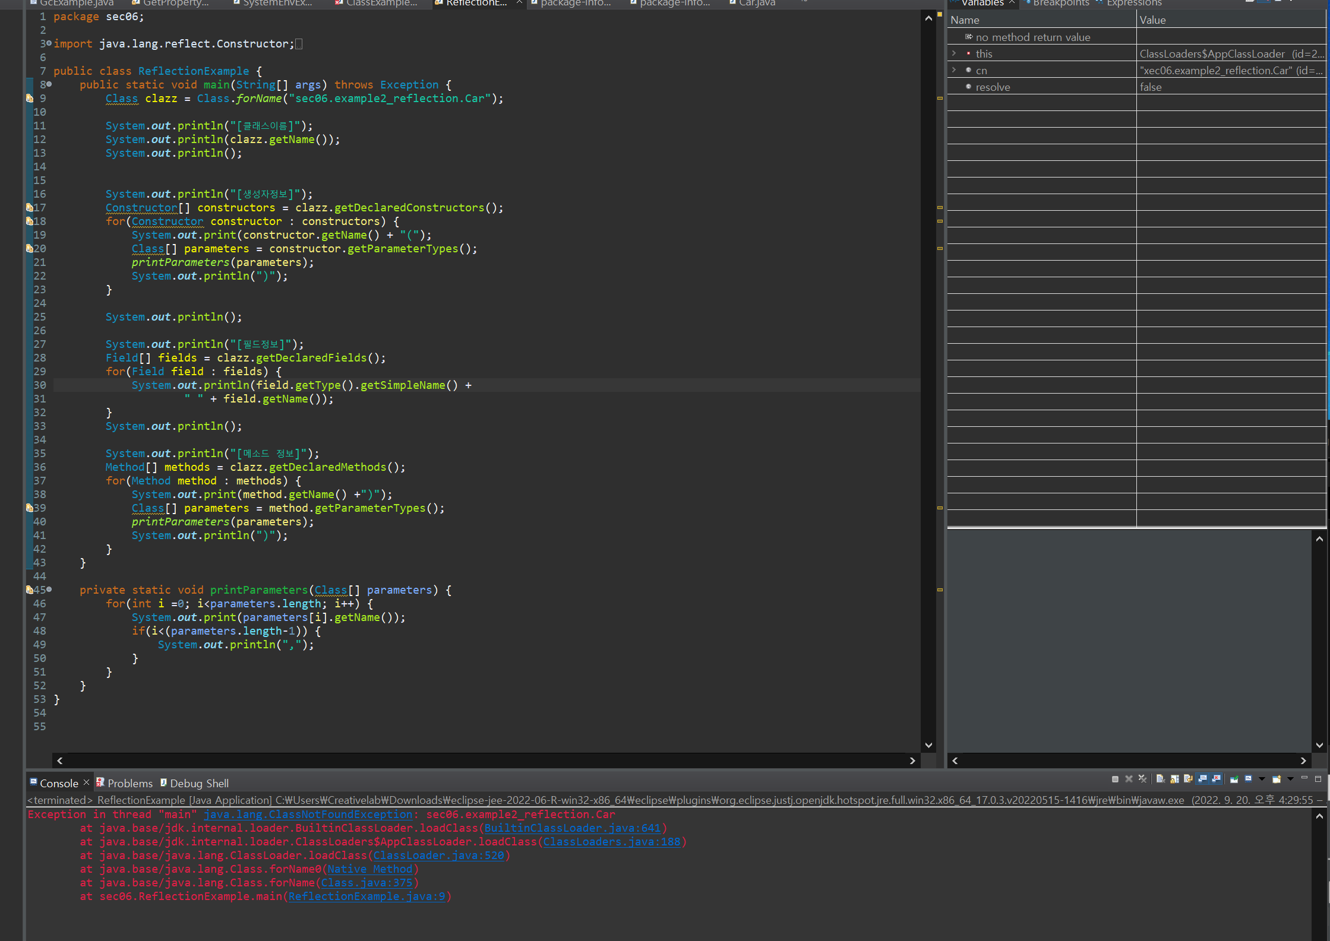Click editor horizontal scrollbar right arrow
Screen dimensions: 1330x941
click(912, 761)
